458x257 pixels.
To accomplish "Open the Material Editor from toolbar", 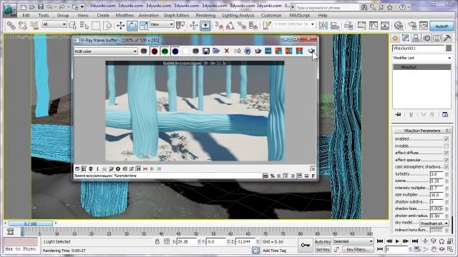I will (x=399, y=26).
